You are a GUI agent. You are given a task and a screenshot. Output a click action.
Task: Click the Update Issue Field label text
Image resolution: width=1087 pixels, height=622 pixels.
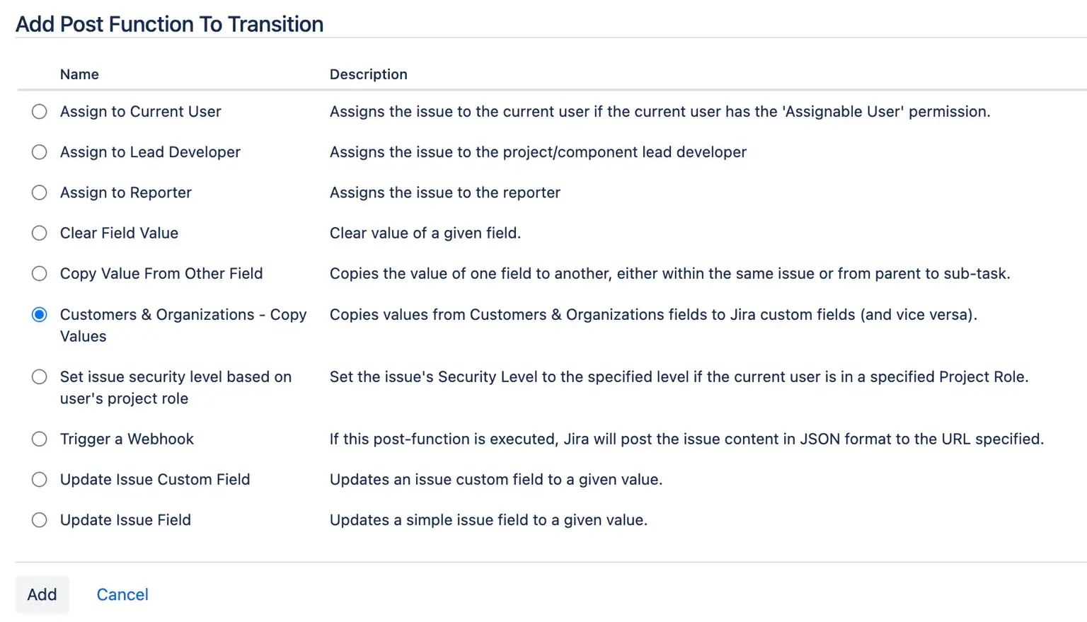[125, 520]
